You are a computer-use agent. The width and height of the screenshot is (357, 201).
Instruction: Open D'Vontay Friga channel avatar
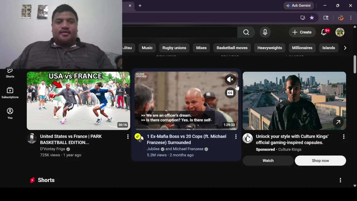coord(32,138)
